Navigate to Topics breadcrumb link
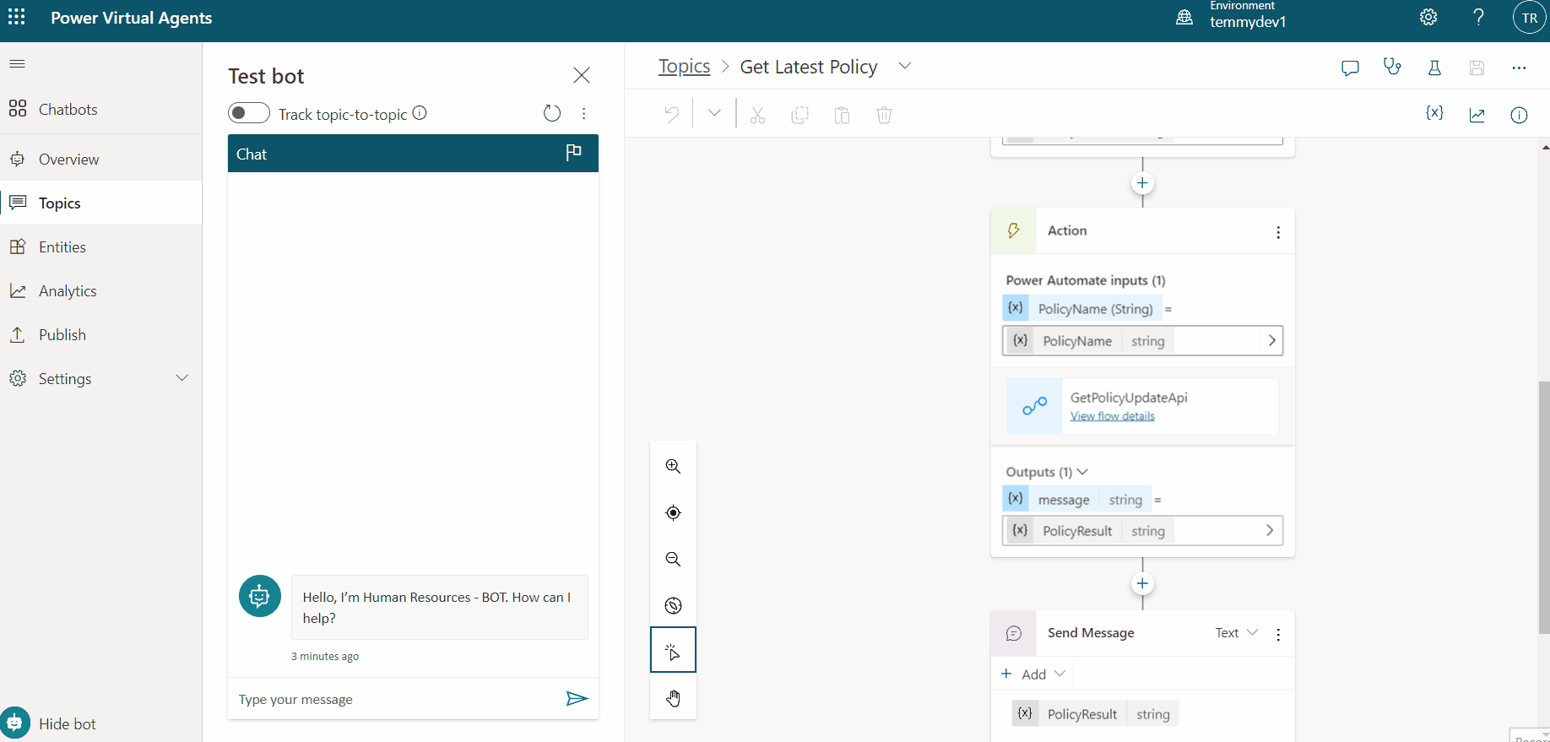Viewport: 1550px width, 742px height. tap(684, 67)
